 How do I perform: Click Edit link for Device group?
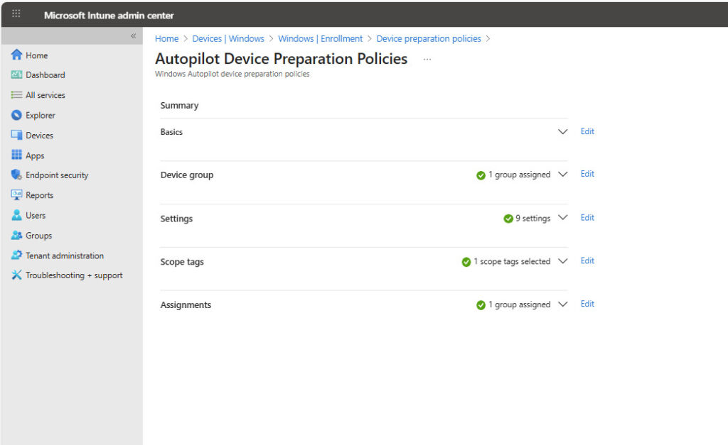587,174
